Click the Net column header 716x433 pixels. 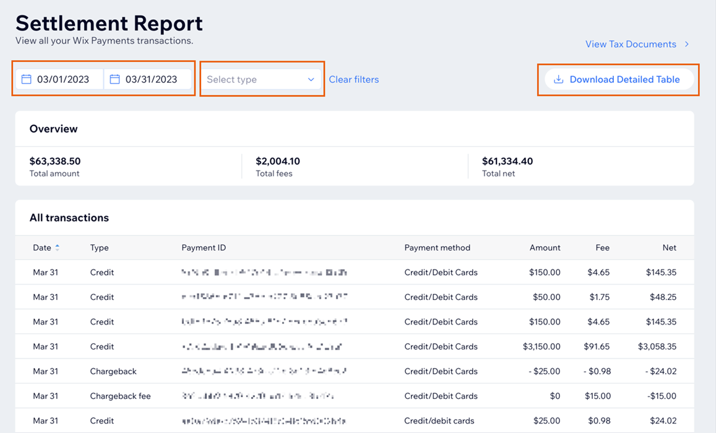670,248
